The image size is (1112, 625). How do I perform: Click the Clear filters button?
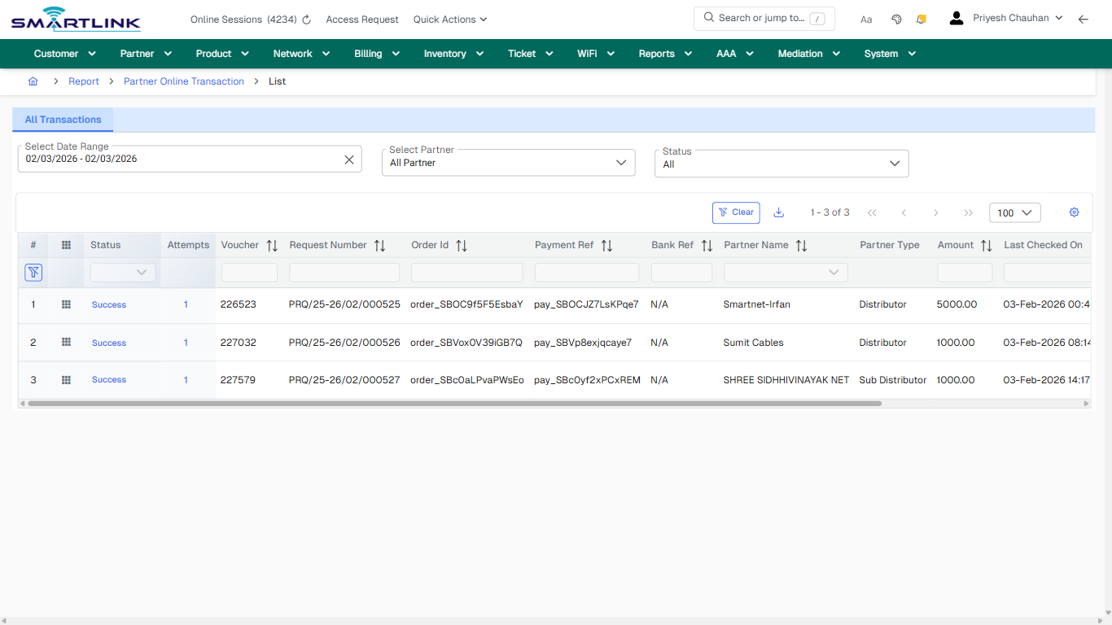pyautogui.click(x=736, y=212)
